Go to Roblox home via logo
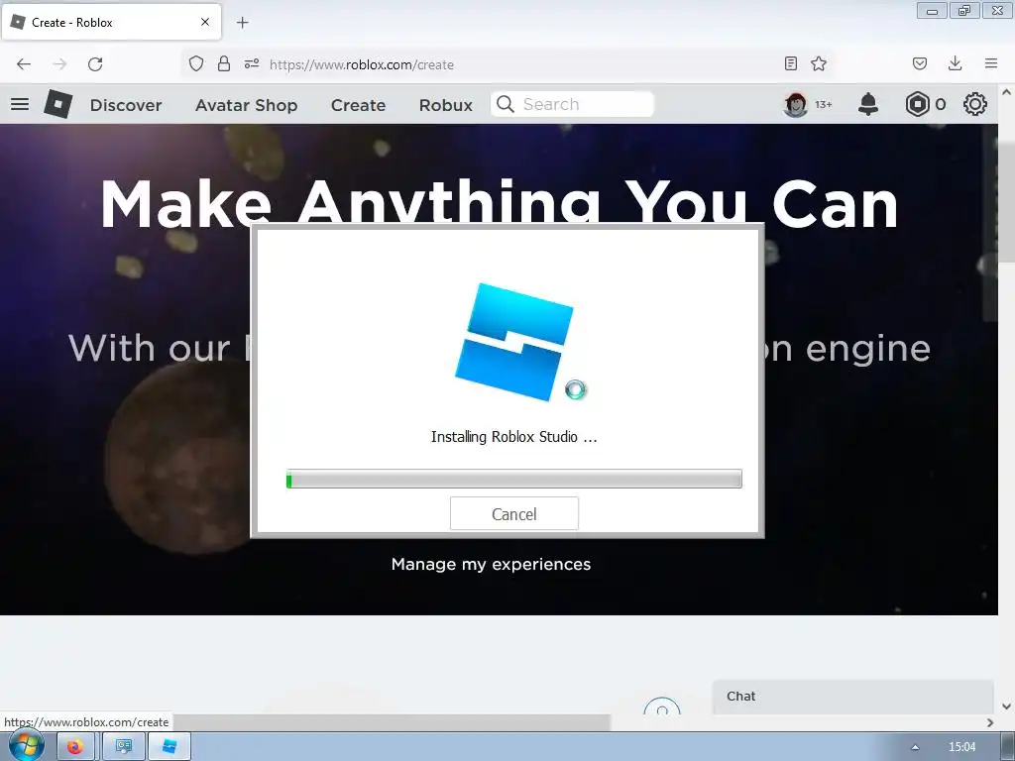 58,104
